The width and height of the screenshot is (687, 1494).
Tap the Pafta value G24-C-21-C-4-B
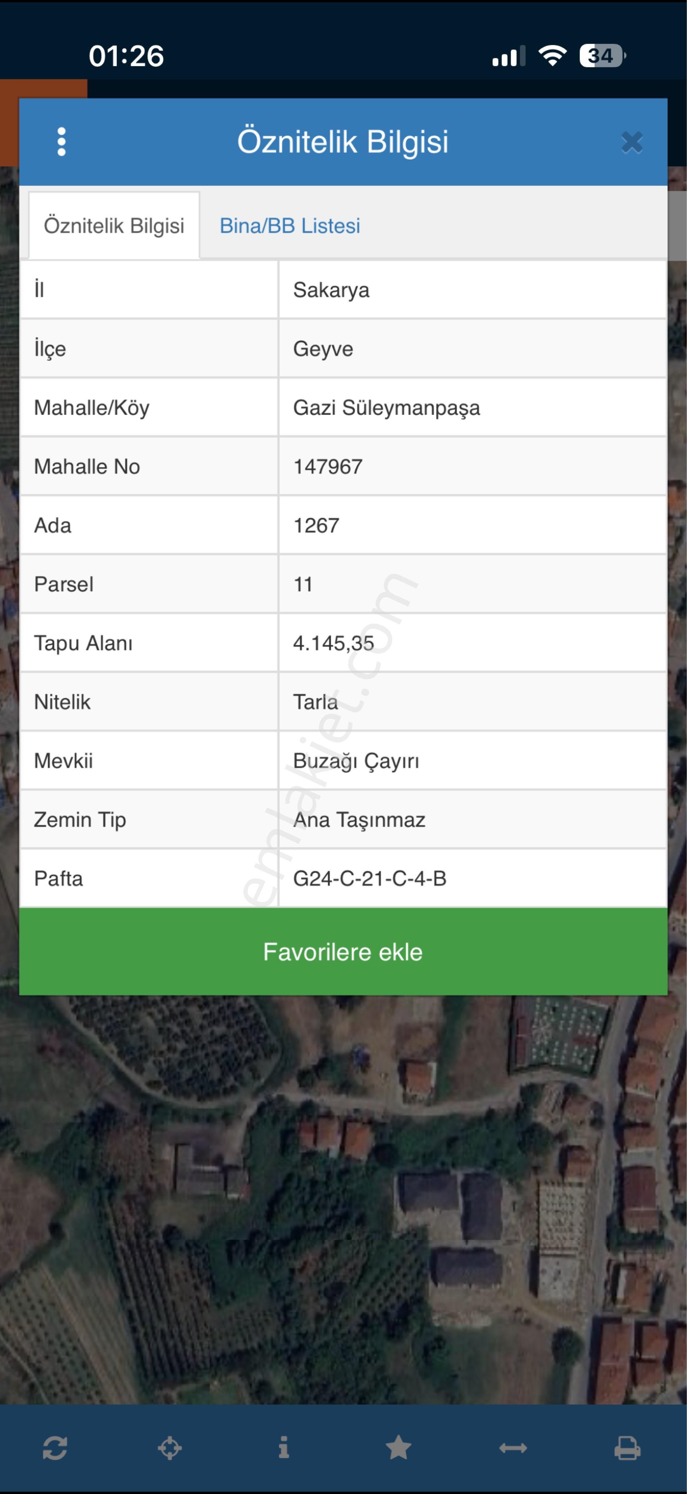[x=370, y=879]
